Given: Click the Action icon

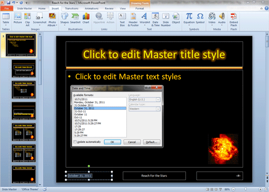Looking at the screenshot, I should (110, 18).
